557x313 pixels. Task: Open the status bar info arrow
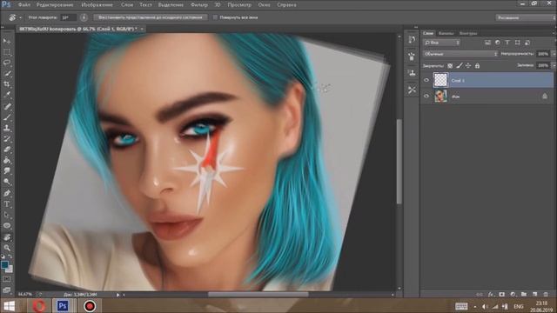tap(118, 295)
